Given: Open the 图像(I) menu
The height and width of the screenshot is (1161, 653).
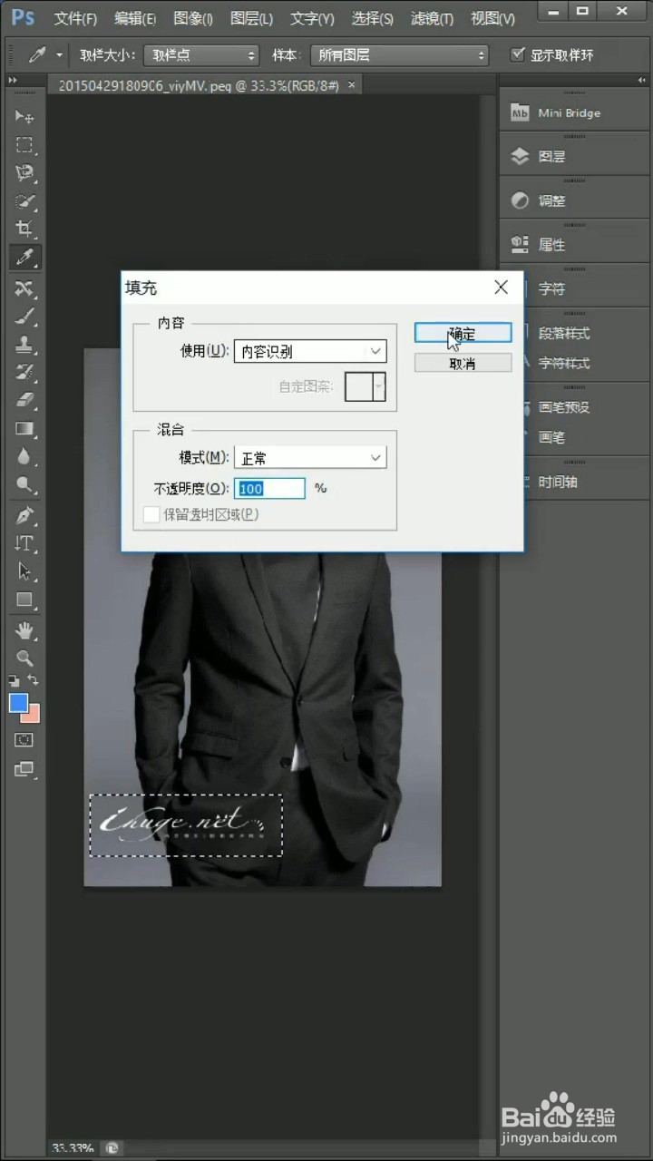Looking at the screenshot, I should [x=193, y=18].
